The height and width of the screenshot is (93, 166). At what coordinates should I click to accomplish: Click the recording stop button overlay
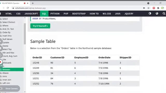point(1,62)
